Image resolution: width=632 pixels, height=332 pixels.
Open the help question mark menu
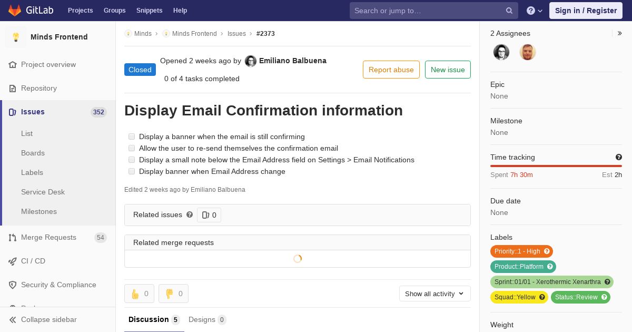tap(534, 11)
